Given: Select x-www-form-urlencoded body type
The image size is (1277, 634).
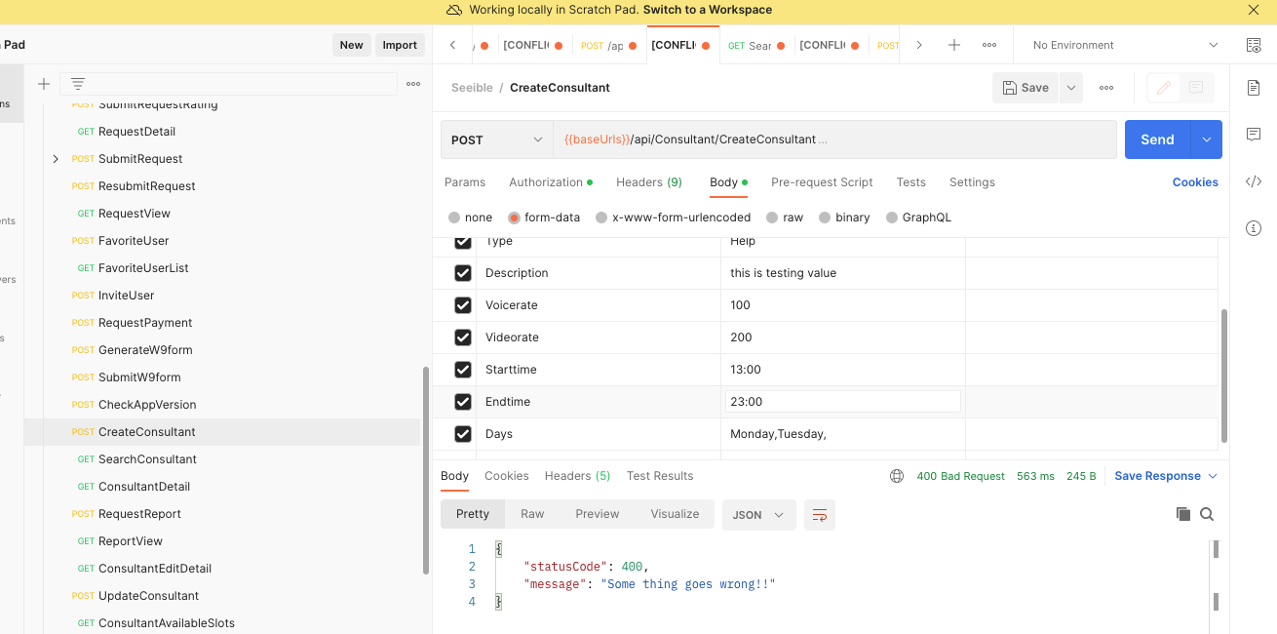Looking at the screenshot, I should tap(601, 218).
